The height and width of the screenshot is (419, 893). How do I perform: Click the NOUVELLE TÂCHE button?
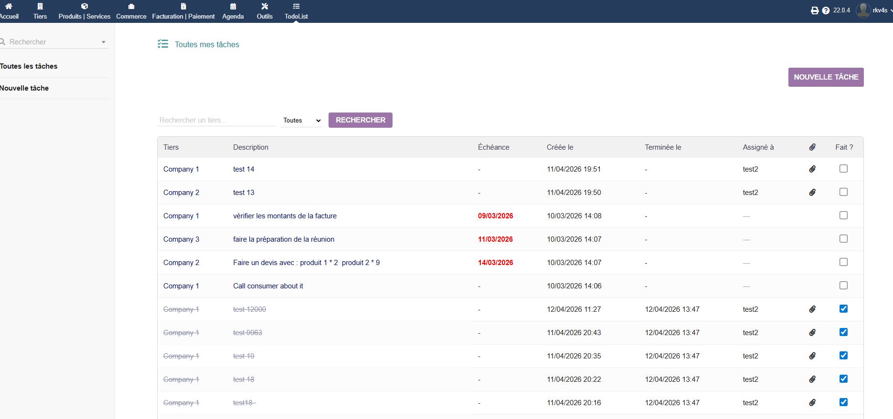826,77
